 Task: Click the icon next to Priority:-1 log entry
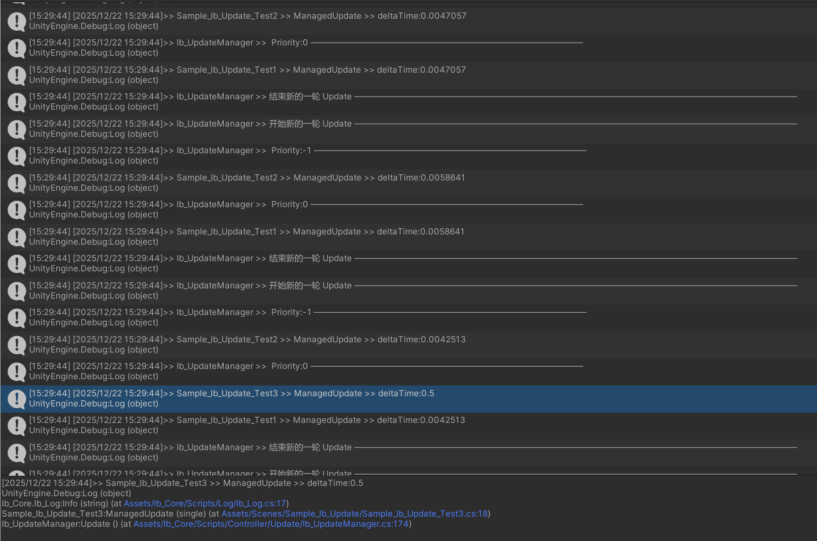(16, 156)
